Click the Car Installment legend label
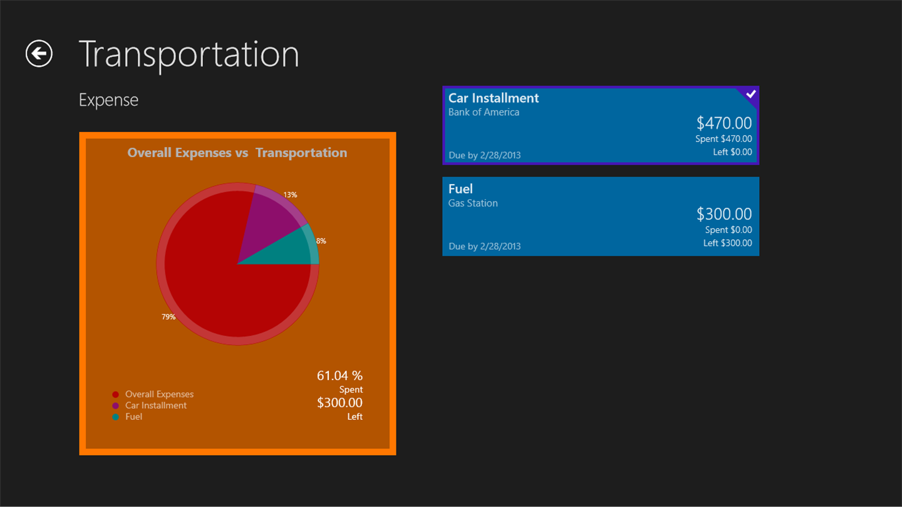This screenshot has width=902, height=507. coord(156,406)
